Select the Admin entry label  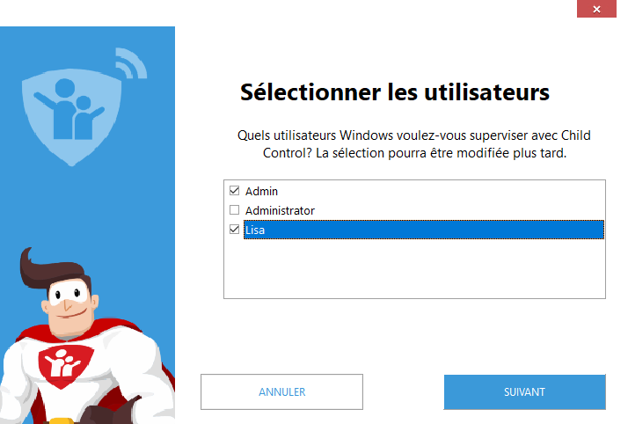pyautogui.click(x=261, y=192)
